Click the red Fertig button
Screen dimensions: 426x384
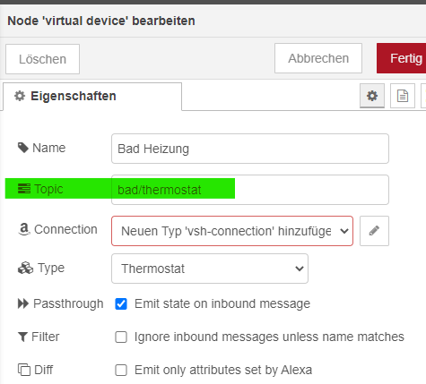[402, 58]
